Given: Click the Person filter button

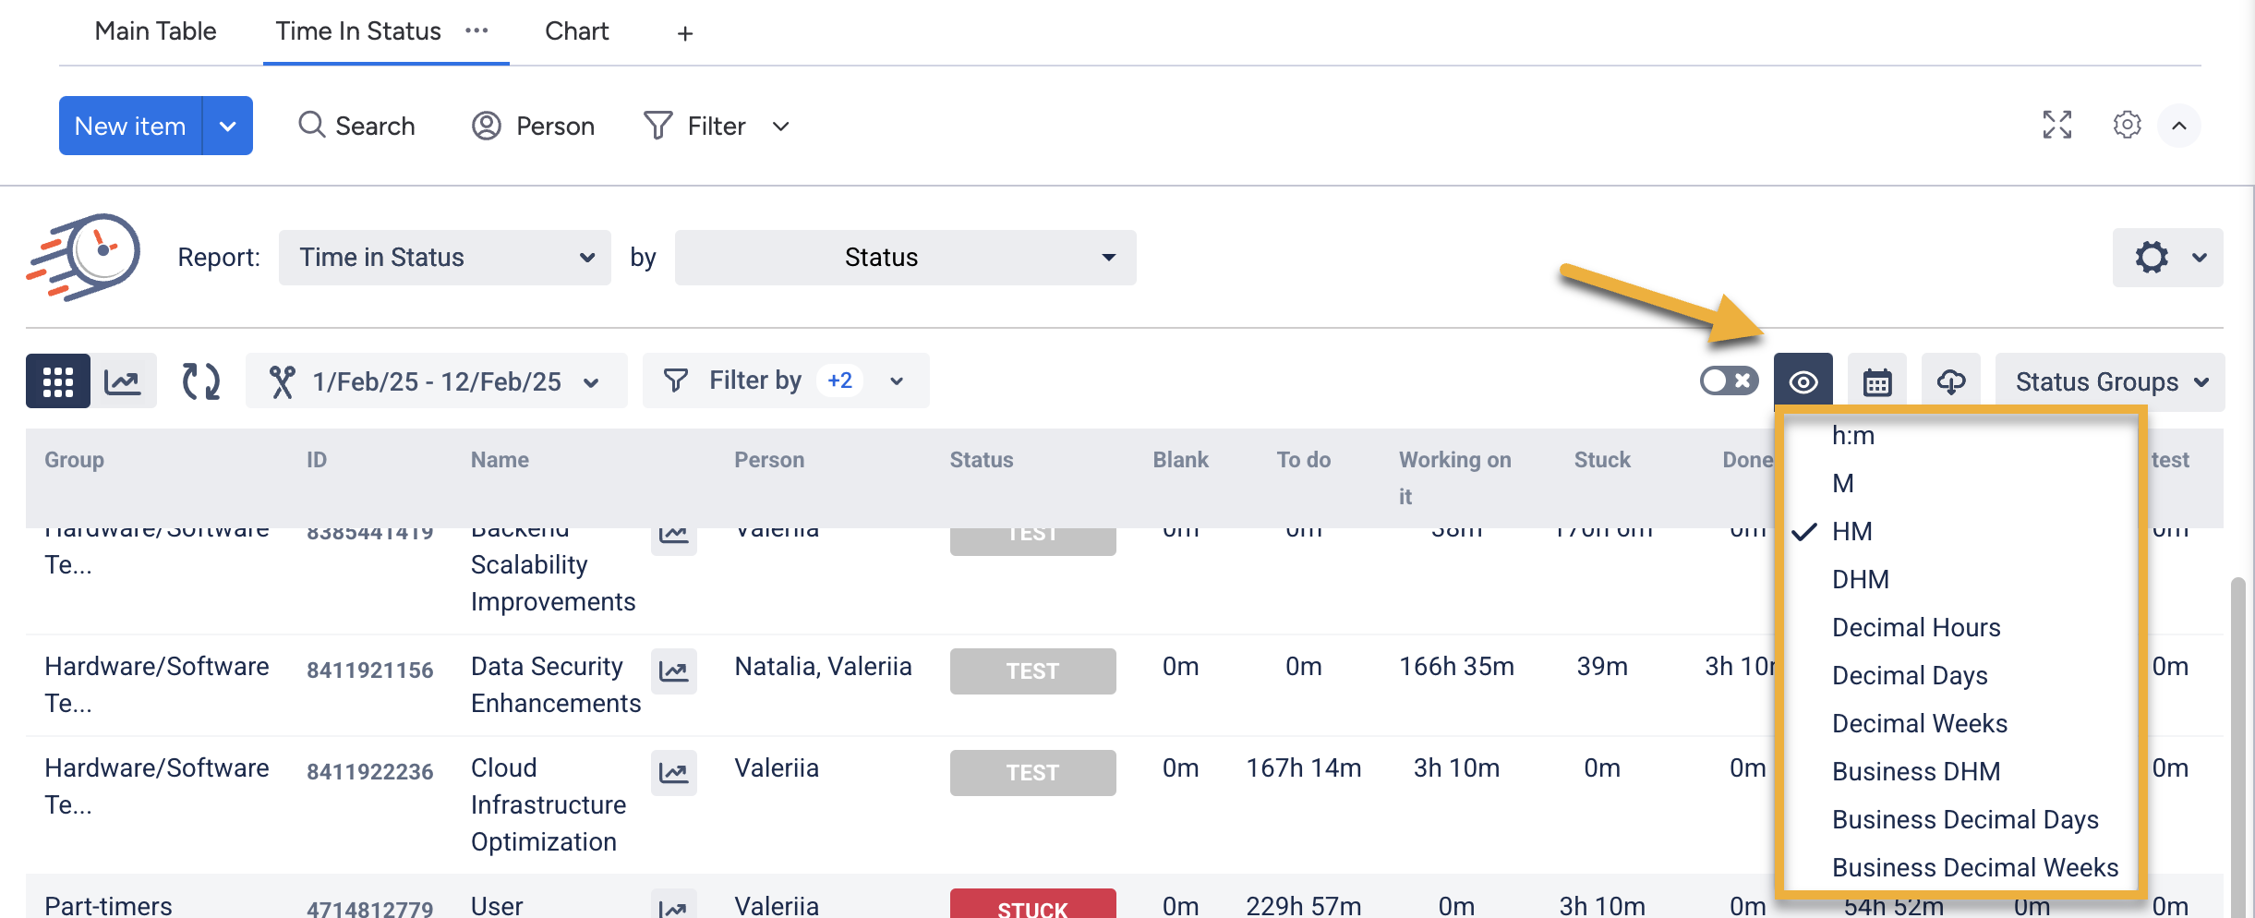Looking at the screenshot, I should click(x=533, y=126).
